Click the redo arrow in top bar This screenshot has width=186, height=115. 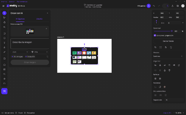(x=159, y=6)
